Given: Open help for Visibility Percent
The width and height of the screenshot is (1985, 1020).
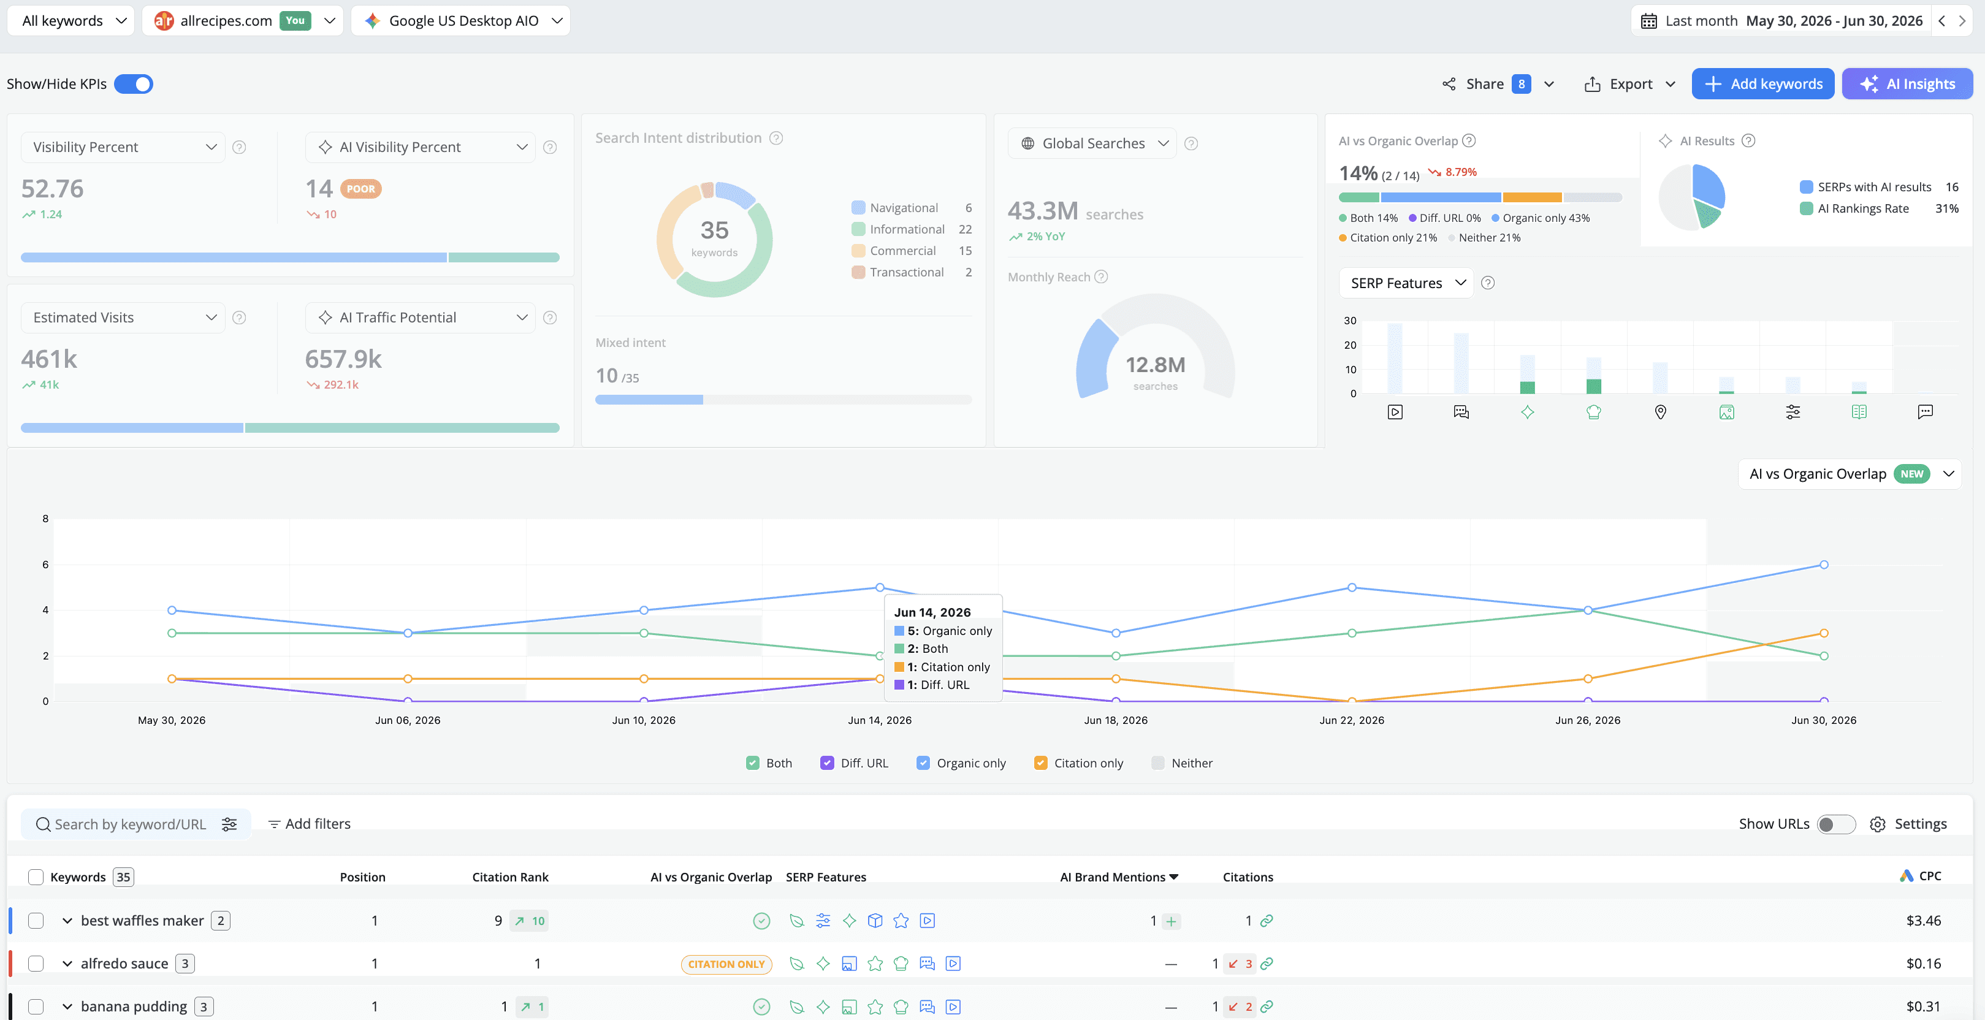Looking at the screenshot, I should (240, 147).
